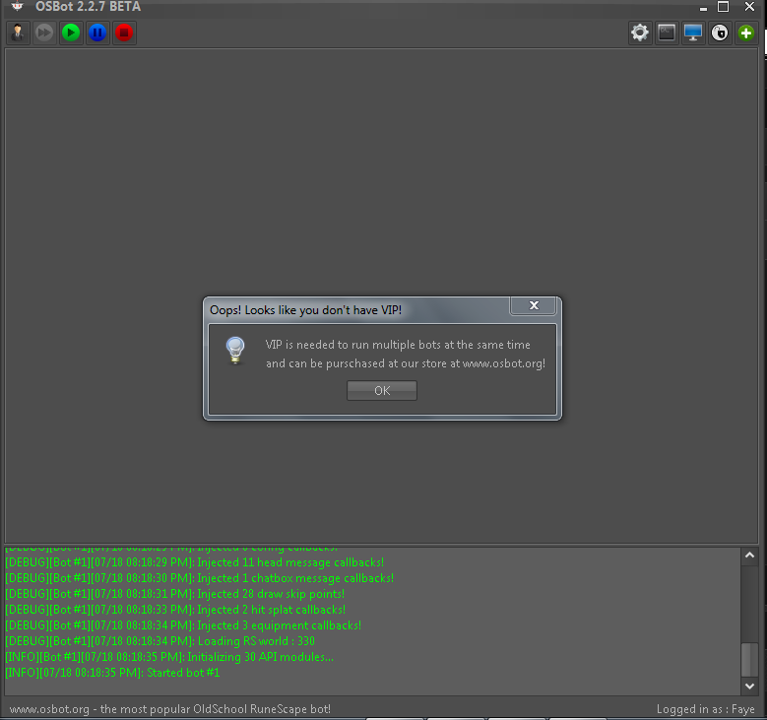Click the account (person) icon in toolbar
Image resolution: width=767 pixels, height=720 pixels.
coord(18,33)
